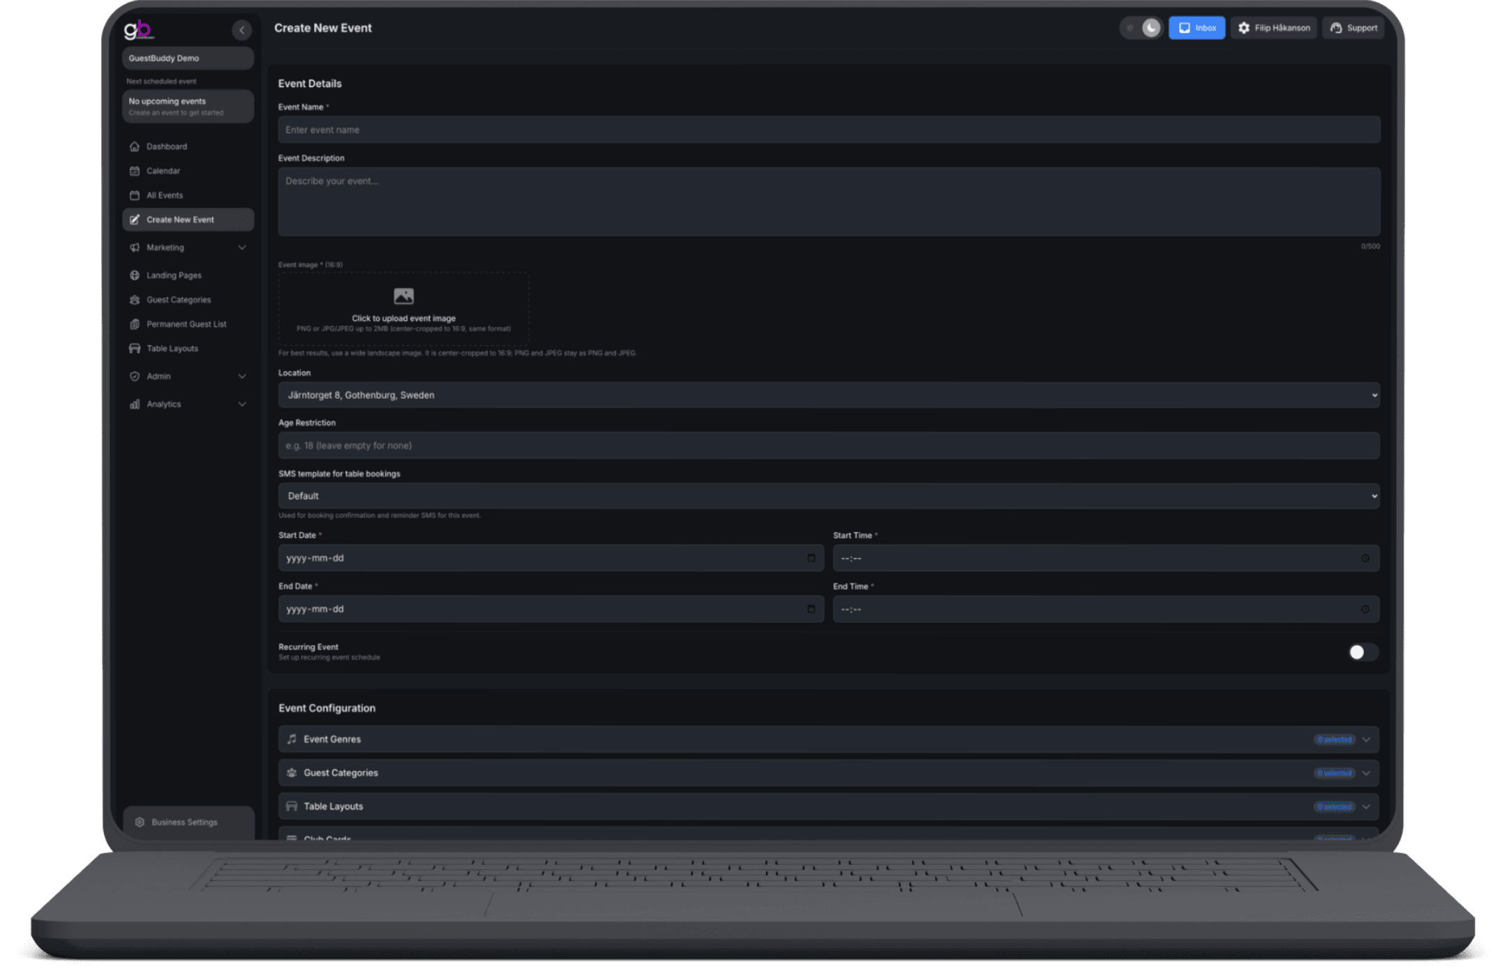
Task: Click into the Event Name field
Action: [828, 130]
